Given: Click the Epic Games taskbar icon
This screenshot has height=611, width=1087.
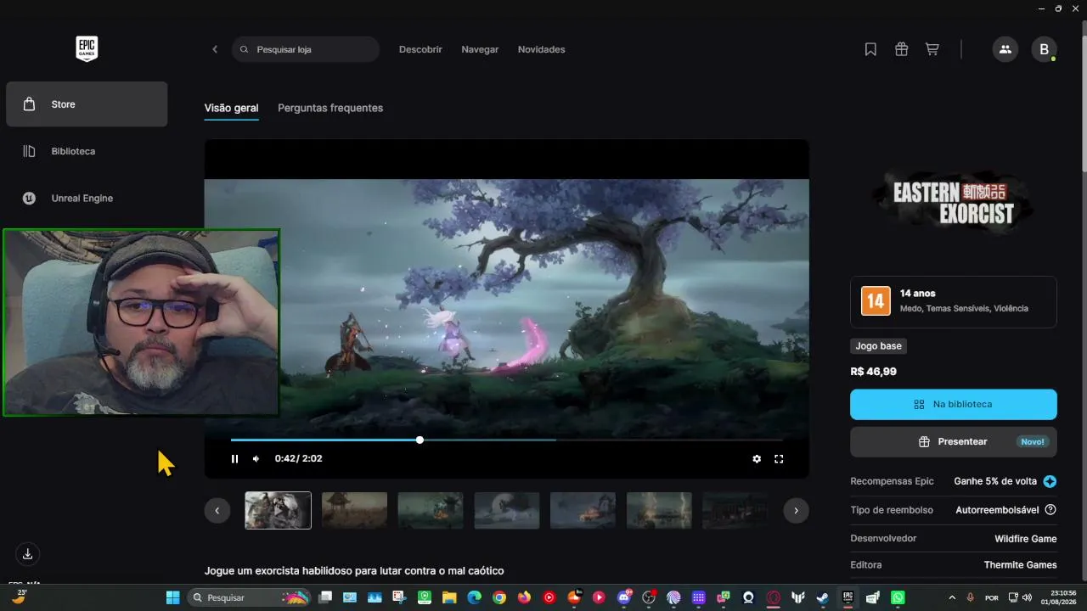Looking at the screenshot, I should coord(848,597).
